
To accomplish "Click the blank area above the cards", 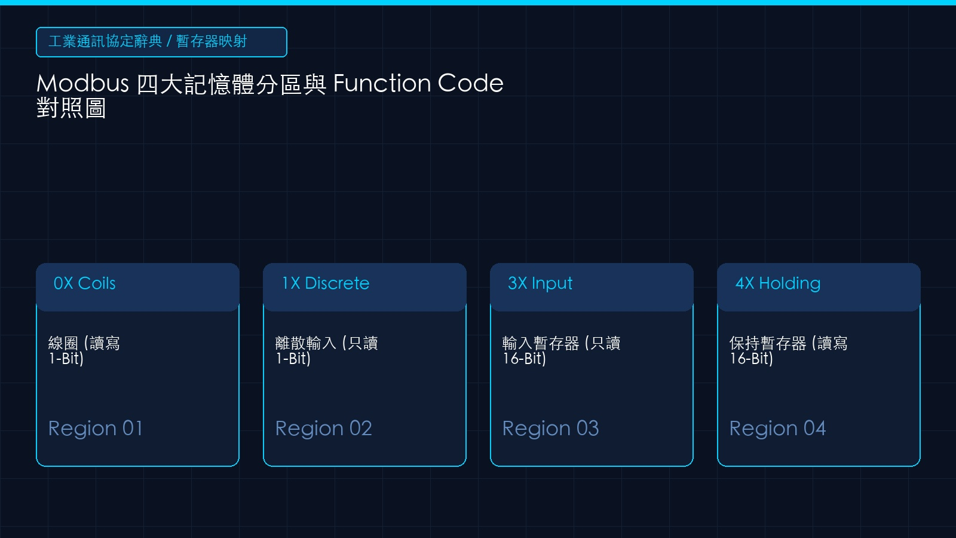I will point(478,191).
